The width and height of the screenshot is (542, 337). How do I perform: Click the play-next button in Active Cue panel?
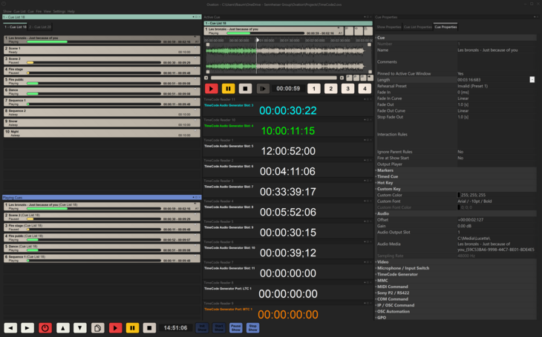[263, 89]
